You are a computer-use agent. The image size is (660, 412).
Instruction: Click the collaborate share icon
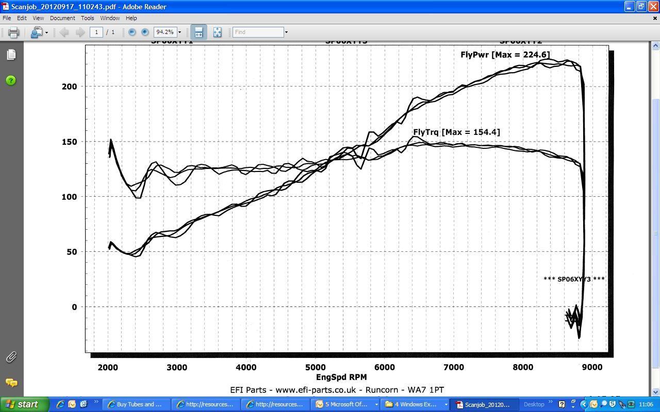point(36,32)
